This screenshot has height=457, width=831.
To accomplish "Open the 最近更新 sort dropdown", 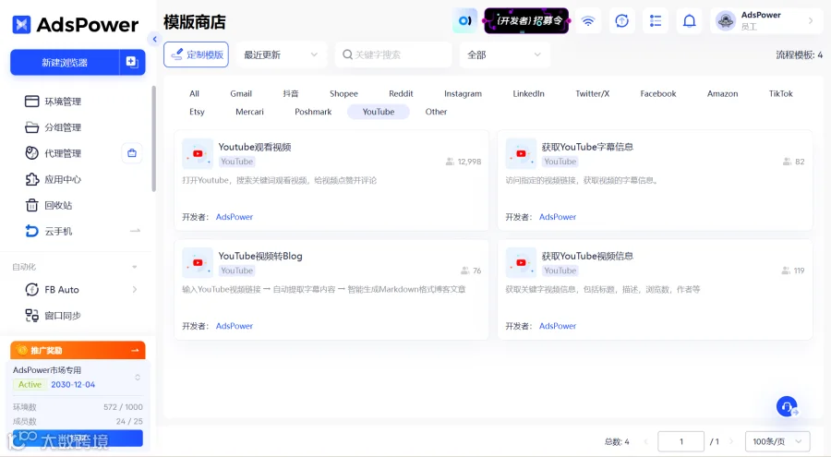I will pyautogui.click(x=281, y=54).
